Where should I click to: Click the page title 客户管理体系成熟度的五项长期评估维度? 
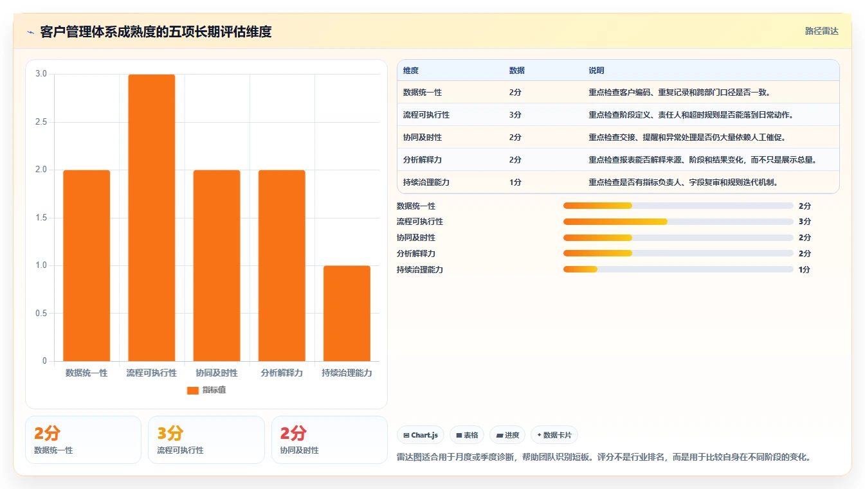click(x=156, y=31)
